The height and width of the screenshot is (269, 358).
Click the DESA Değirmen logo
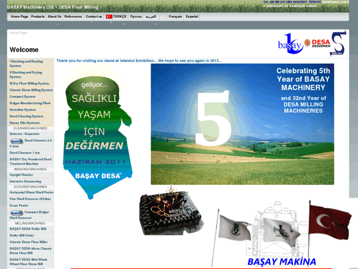(x=318, y=43)
